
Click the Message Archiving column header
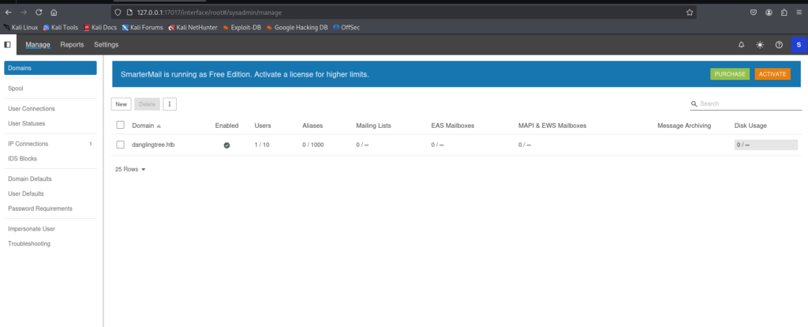point(684,126)
